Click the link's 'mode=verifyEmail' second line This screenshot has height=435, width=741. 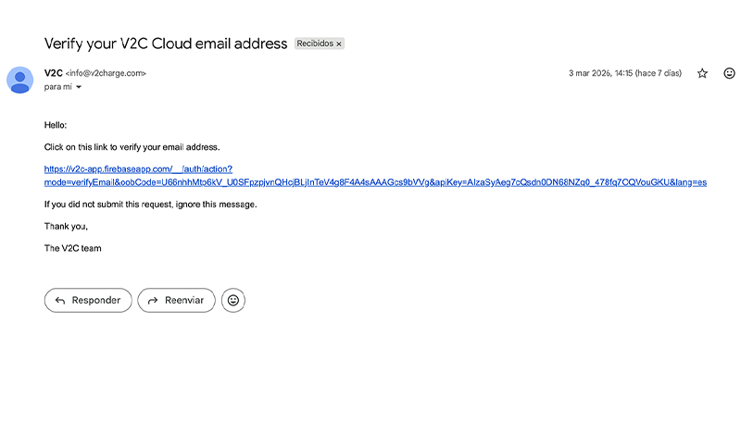(x=375, y=182)
